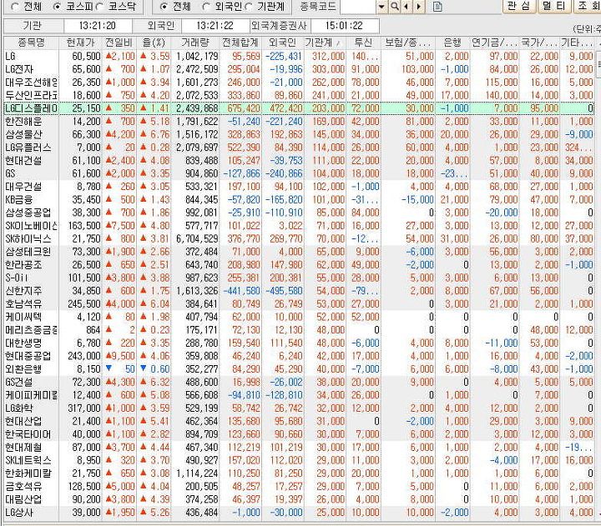Select the 금호석유 stock name

23,487
